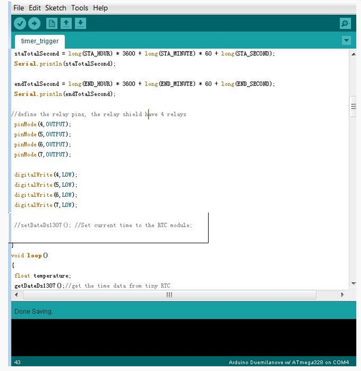This screenshot has width=361, height=371.
Task: Open the Sketch menu
Action: (56, 8)
